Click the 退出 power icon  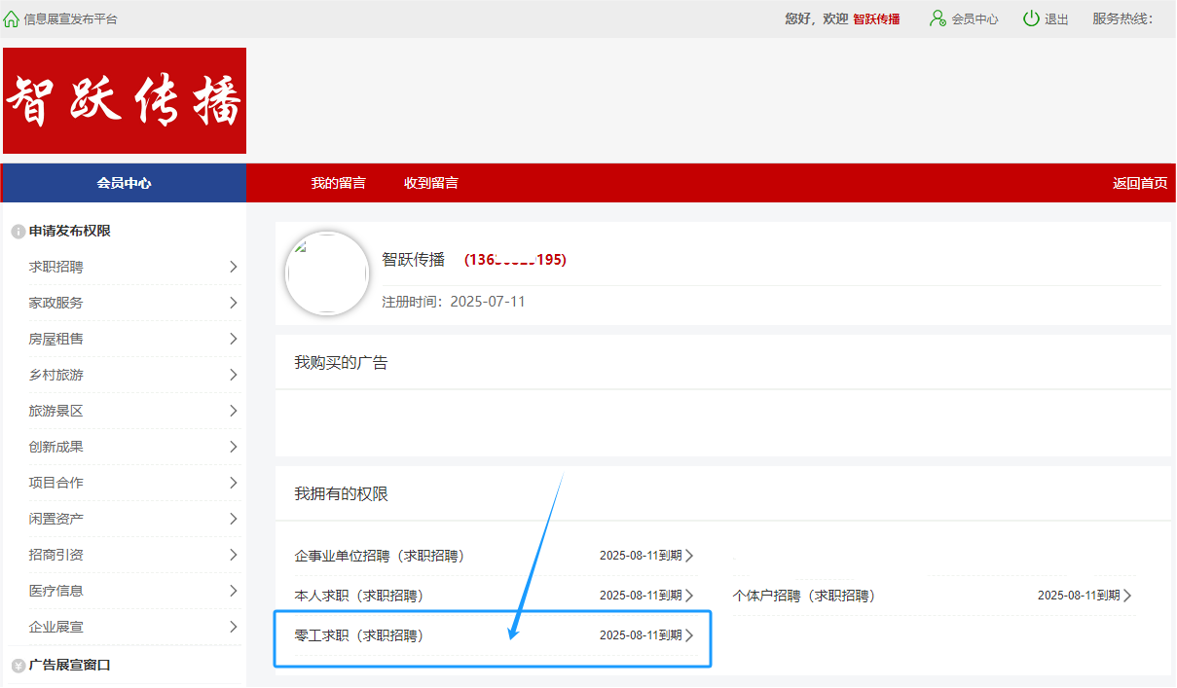coord(1031,18)
